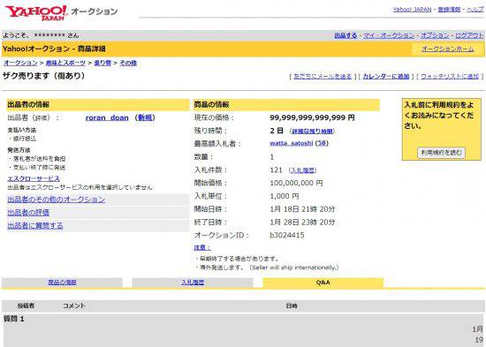486x347 pixels.
Task: Open エスクローサービス link
Action: pos(34,178)
